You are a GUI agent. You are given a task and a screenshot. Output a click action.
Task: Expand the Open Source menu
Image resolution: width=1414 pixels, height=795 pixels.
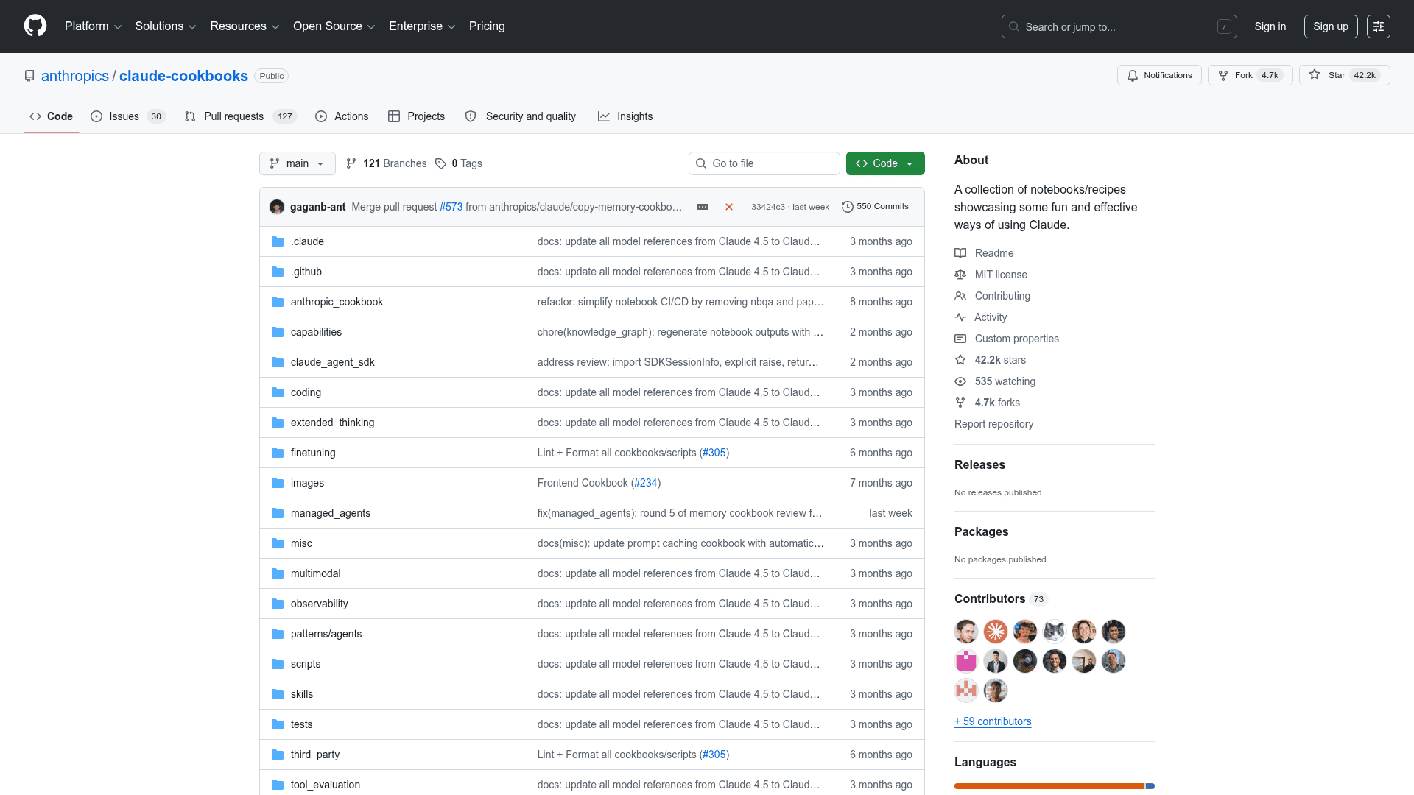[x=334, y=26]
